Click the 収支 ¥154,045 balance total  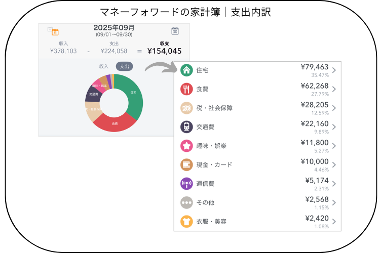164,51
